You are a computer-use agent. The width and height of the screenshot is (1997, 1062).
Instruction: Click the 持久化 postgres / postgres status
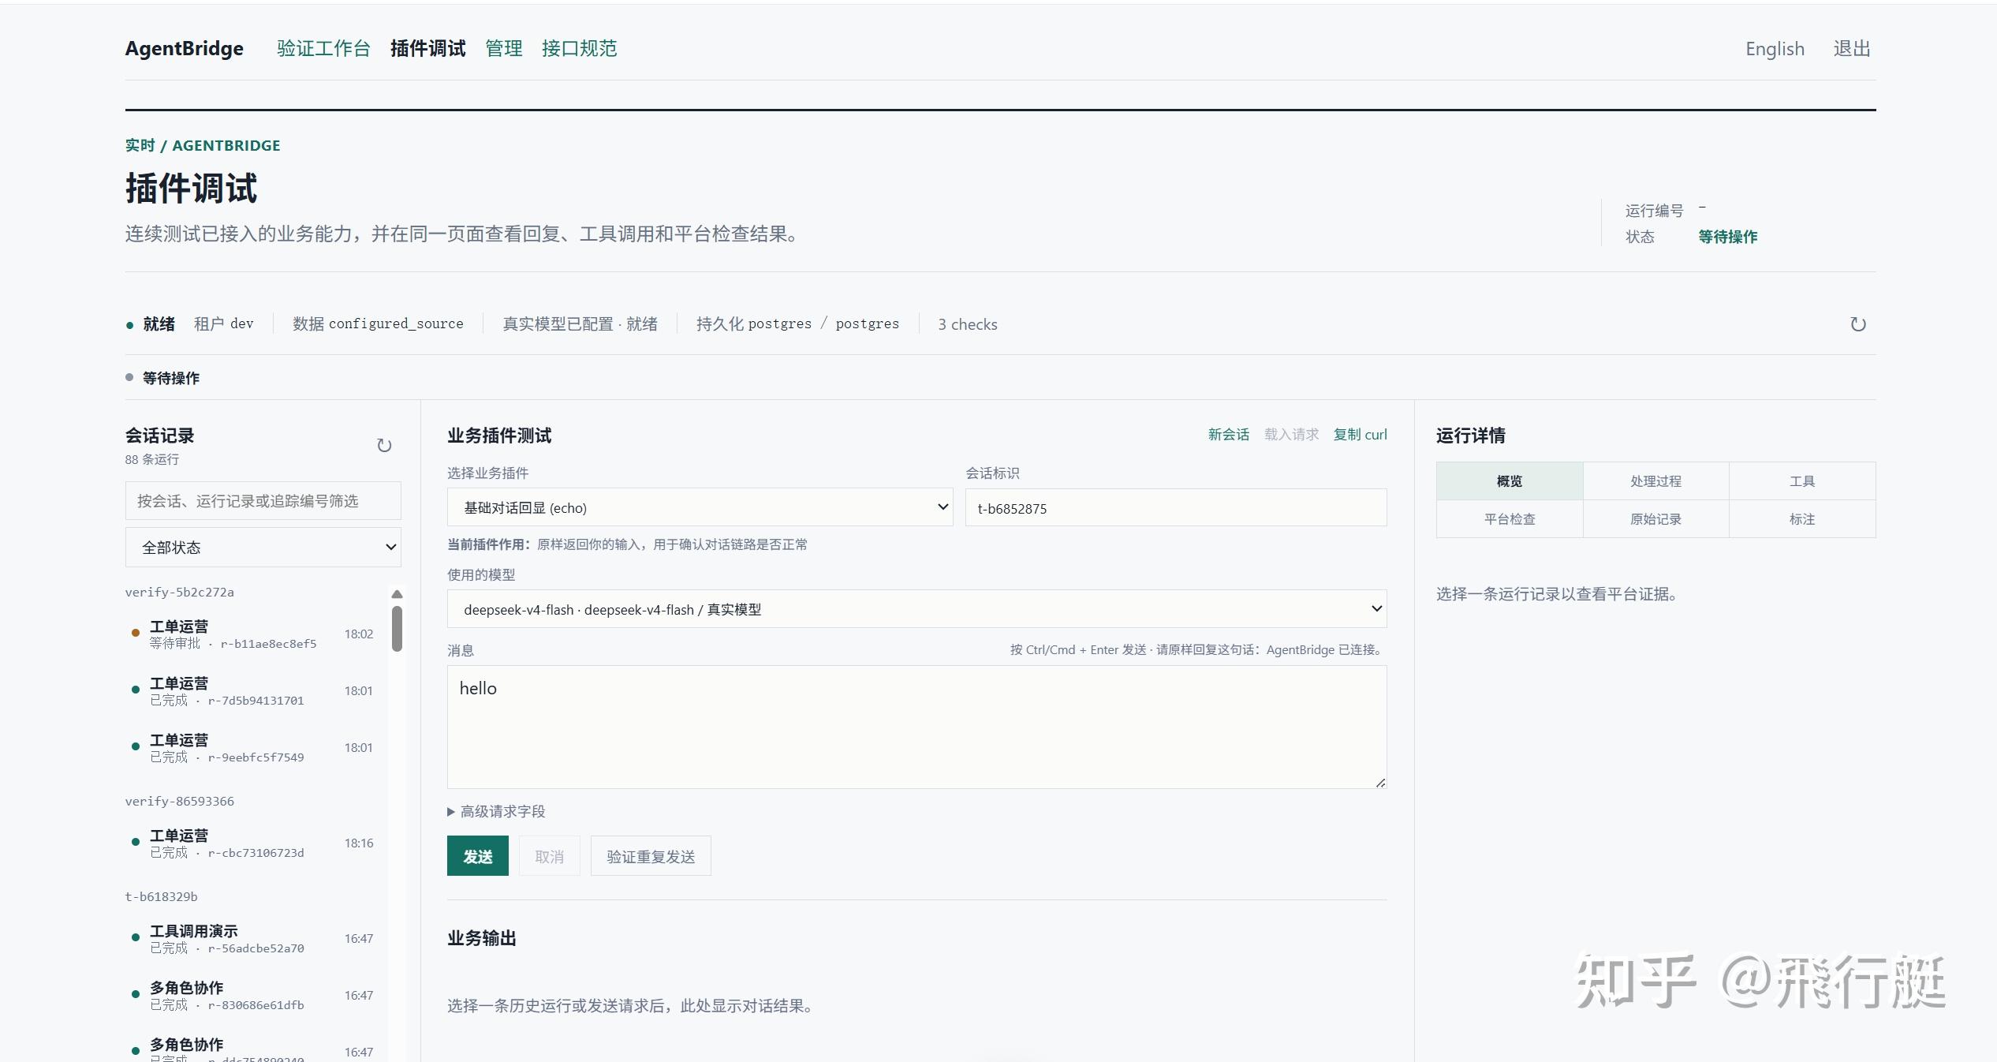(797, 324)
